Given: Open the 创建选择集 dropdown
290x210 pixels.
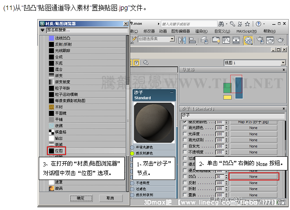Looking at the screenshot, I should (x=172, y=39).
